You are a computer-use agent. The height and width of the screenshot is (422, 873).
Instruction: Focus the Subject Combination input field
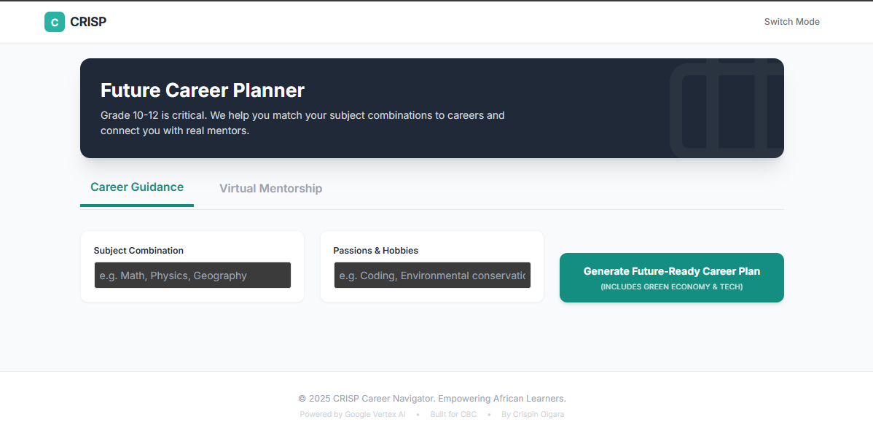coord(192,276)
